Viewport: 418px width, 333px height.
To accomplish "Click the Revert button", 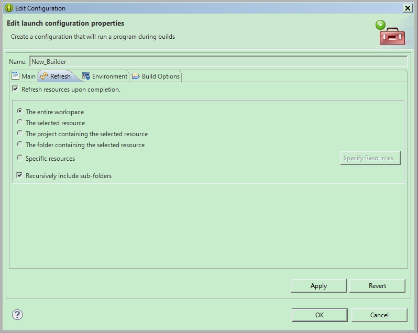I will (377, 286).
